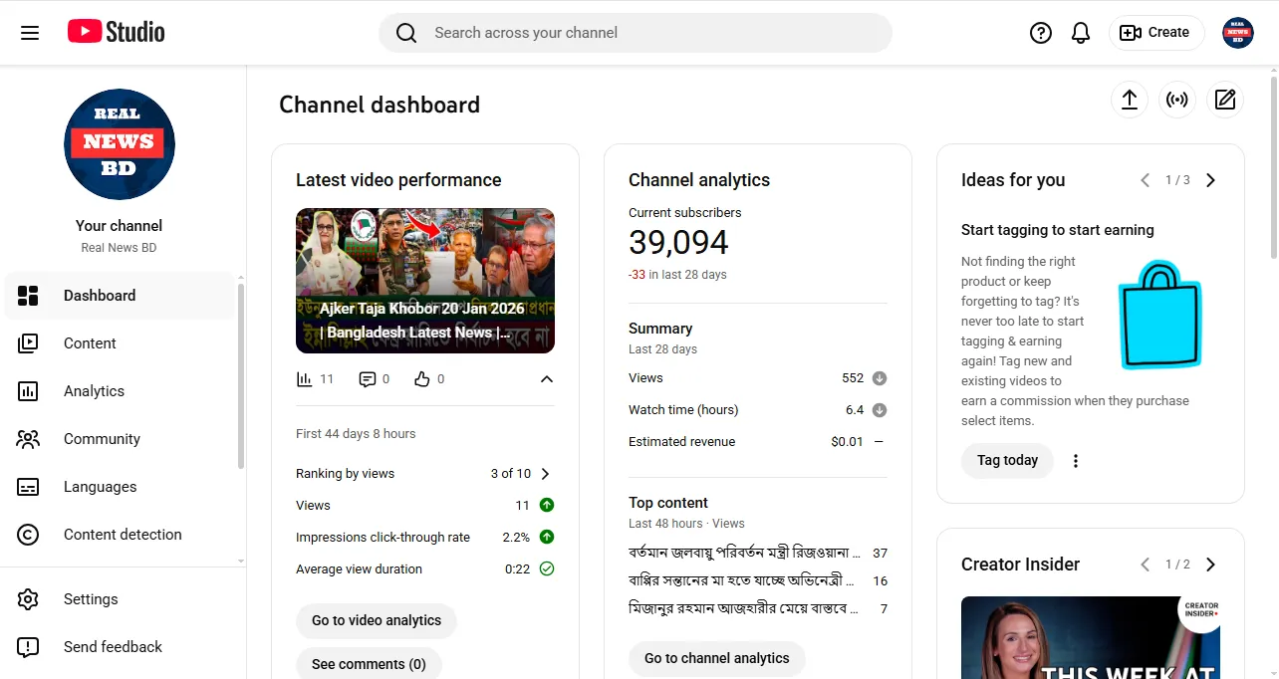Screen dimensions: 1279x679
Task: Open Settings in the sidebar
Action: pyautogui.click(x=120, y=599)
